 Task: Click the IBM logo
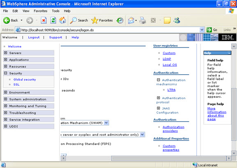228,37
